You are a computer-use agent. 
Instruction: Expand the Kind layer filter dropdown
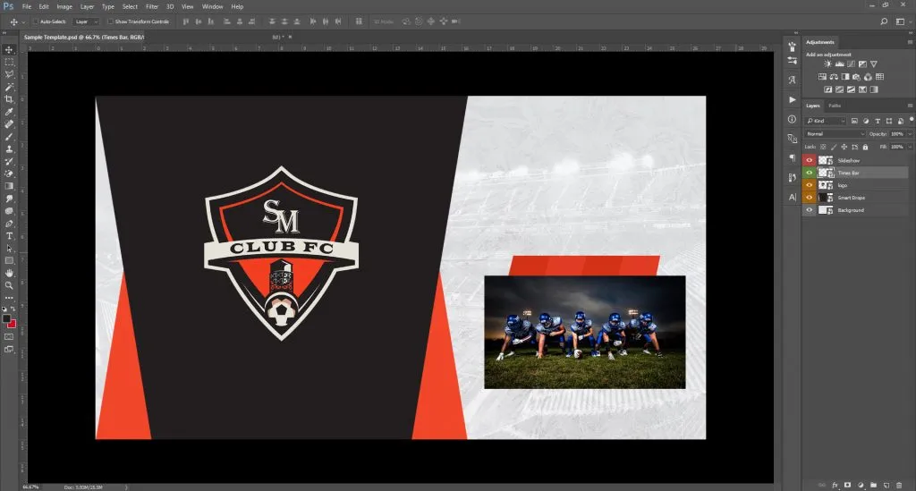tap(825, 121)
